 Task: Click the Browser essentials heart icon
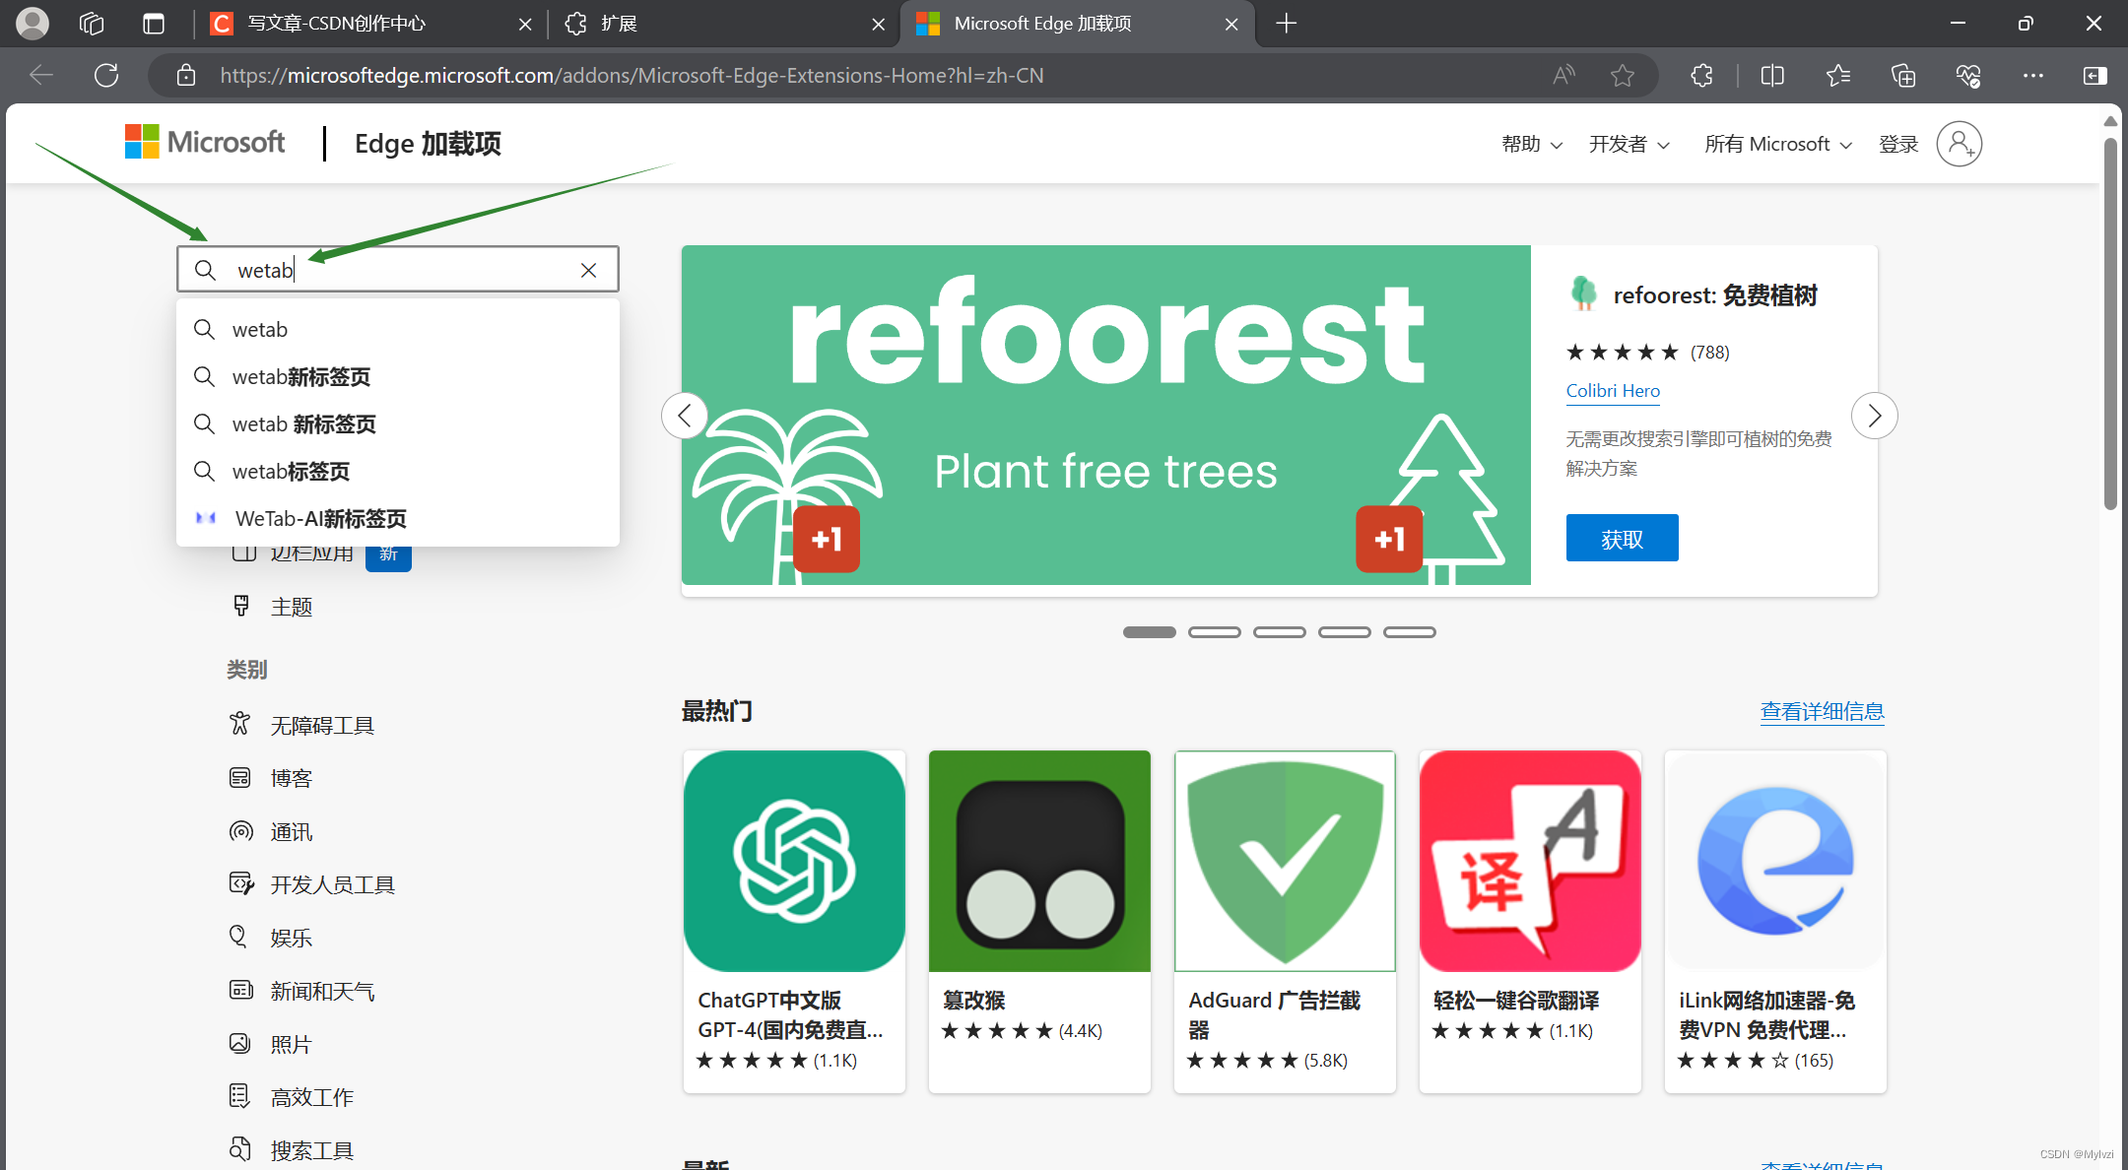click(x=1967, y=76)
